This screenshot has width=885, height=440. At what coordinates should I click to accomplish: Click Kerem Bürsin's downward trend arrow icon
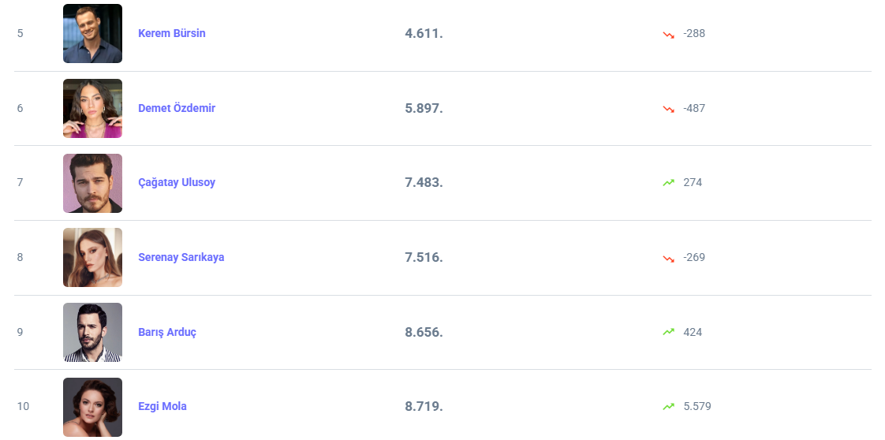click(669, 34)
